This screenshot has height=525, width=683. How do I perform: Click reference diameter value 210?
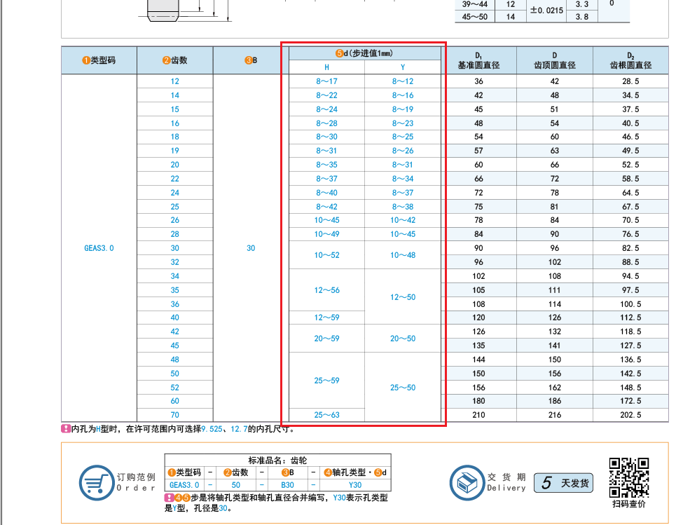click(x=478, y=415)
